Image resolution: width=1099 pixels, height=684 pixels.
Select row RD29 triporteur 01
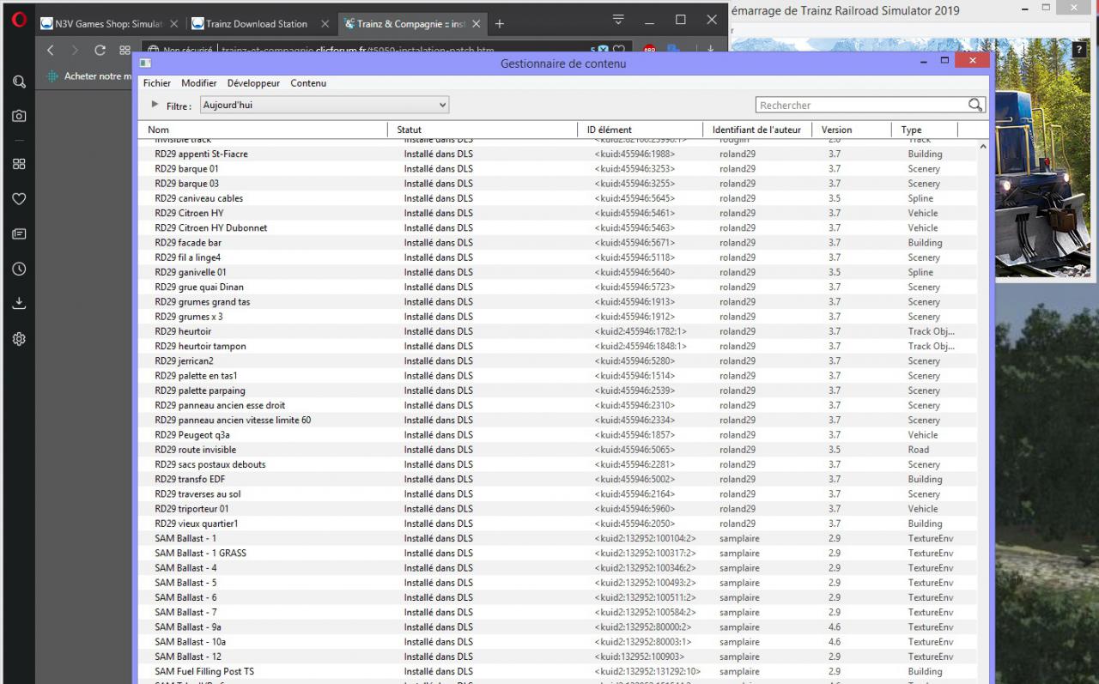click(557, 509)
